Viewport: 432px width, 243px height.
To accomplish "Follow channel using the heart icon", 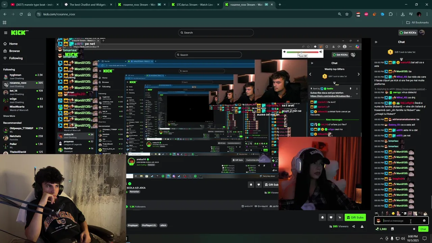I will (x=331, y=218).
